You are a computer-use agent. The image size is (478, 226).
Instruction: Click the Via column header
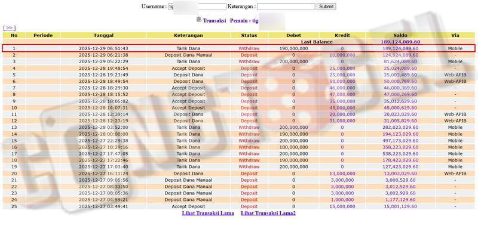pos(455,35)
